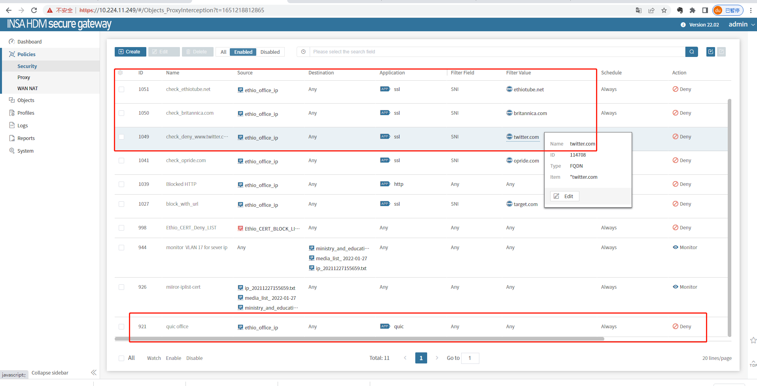Click the search magnifier button
This screenshot has height=386, width=757.
tap(691, 52)
